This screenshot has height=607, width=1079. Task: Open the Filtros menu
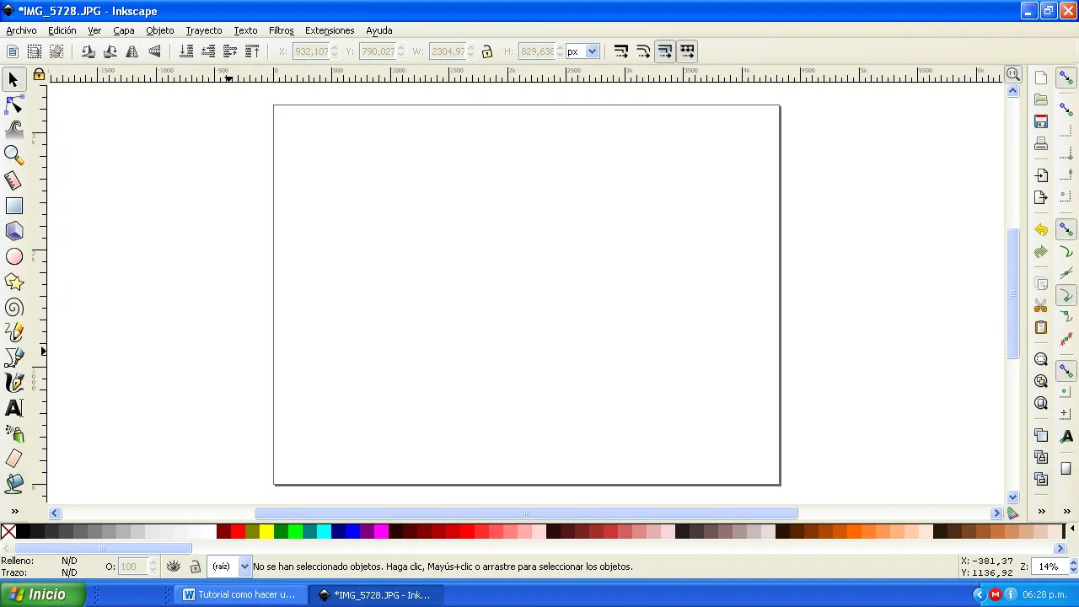(281, 30)
